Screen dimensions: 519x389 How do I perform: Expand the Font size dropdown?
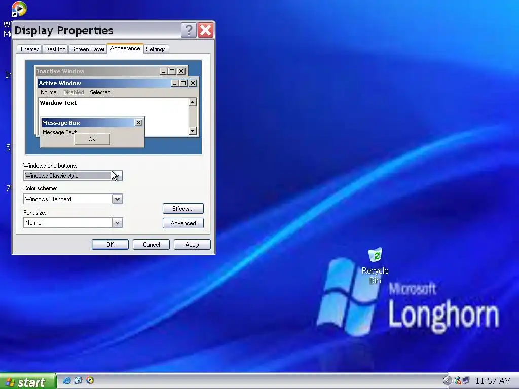coord(117,223)
